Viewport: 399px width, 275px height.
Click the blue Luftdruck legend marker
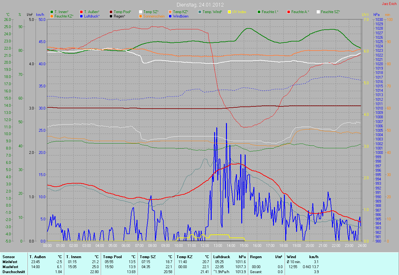tap(82, 16)
